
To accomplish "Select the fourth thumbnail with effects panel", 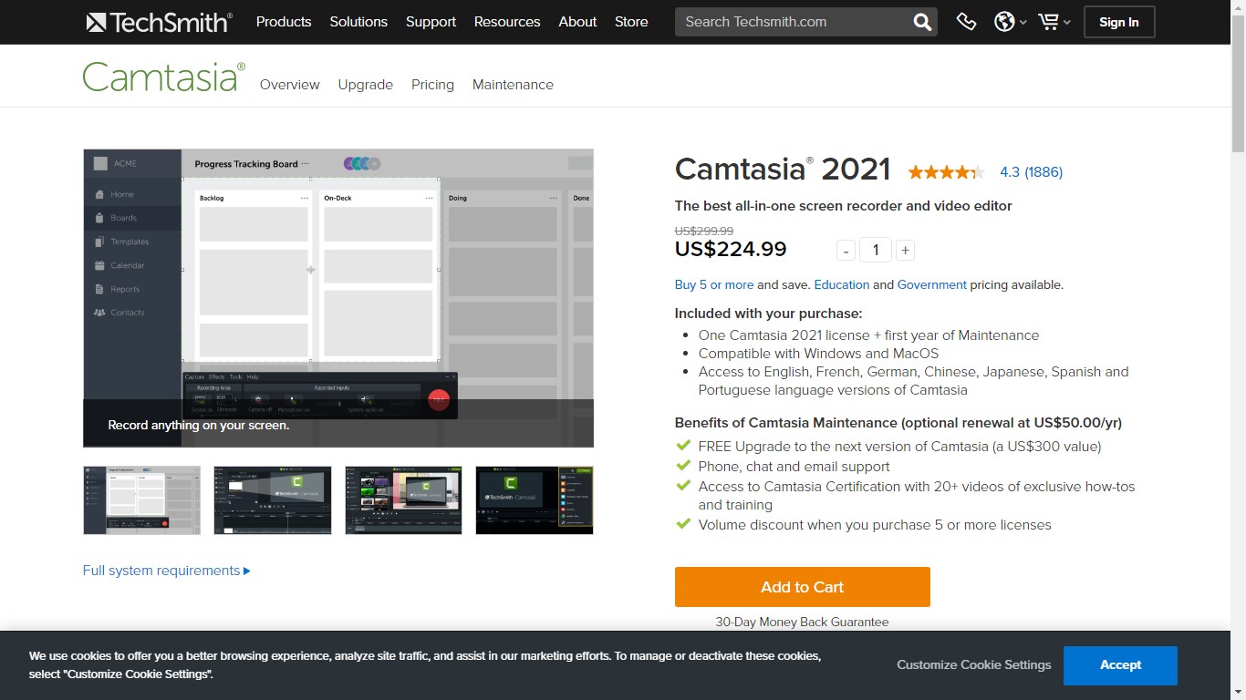I will coord(535,500).
